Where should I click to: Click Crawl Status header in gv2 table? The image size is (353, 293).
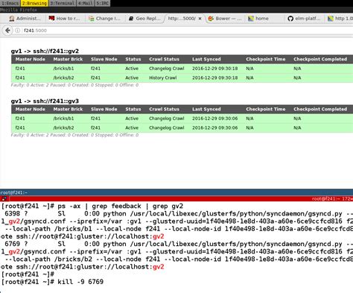164,59
